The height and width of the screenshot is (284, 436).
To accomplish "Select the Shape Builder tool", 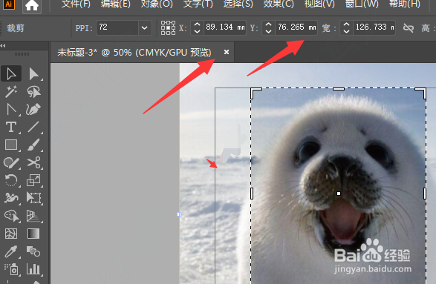I will pyautogui.click(x=11, y=216).
